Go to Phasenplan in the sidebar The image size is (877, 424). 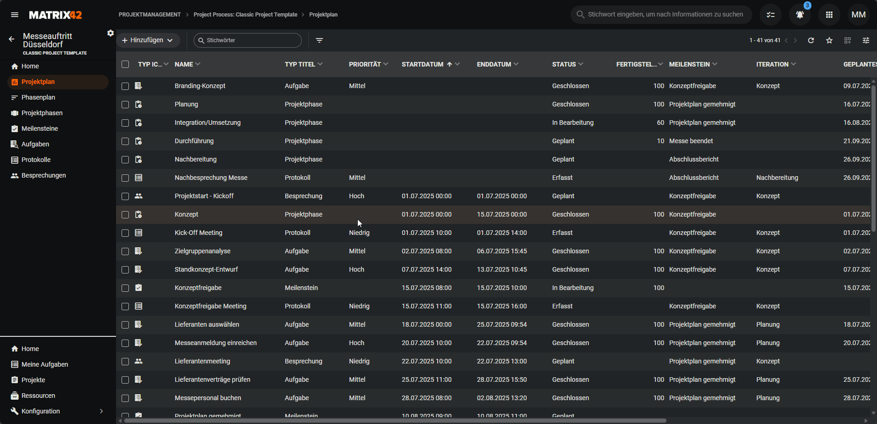pos(38,97)
